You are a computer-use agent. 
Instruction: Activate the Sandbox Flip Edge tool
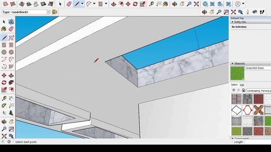[x=50, y=4]
